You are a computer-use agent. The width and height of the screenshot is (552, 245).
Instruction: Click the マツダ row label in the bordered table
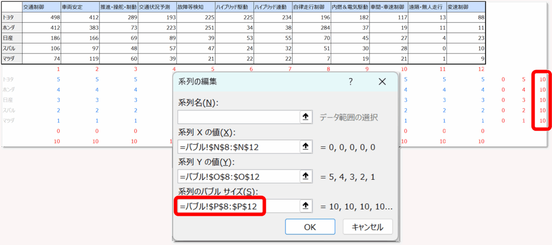pyautogui.click(x=12, y=59)
